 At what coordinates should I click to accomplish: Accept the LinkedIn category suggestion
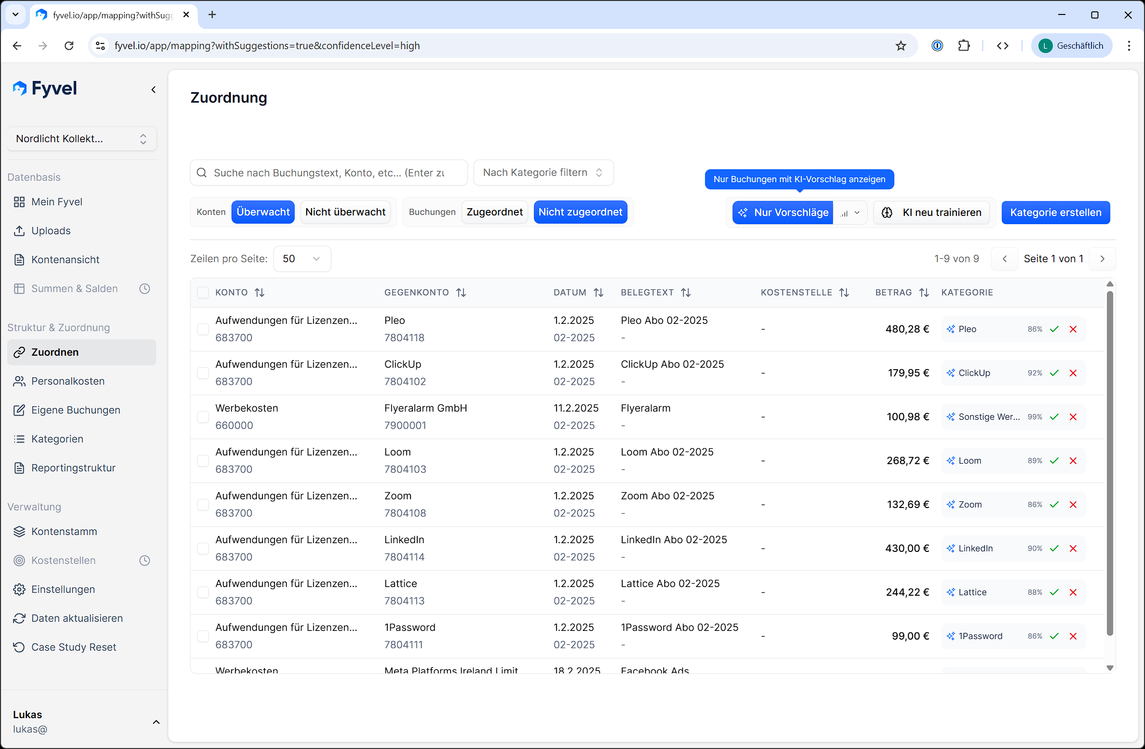coord(1054,548)
